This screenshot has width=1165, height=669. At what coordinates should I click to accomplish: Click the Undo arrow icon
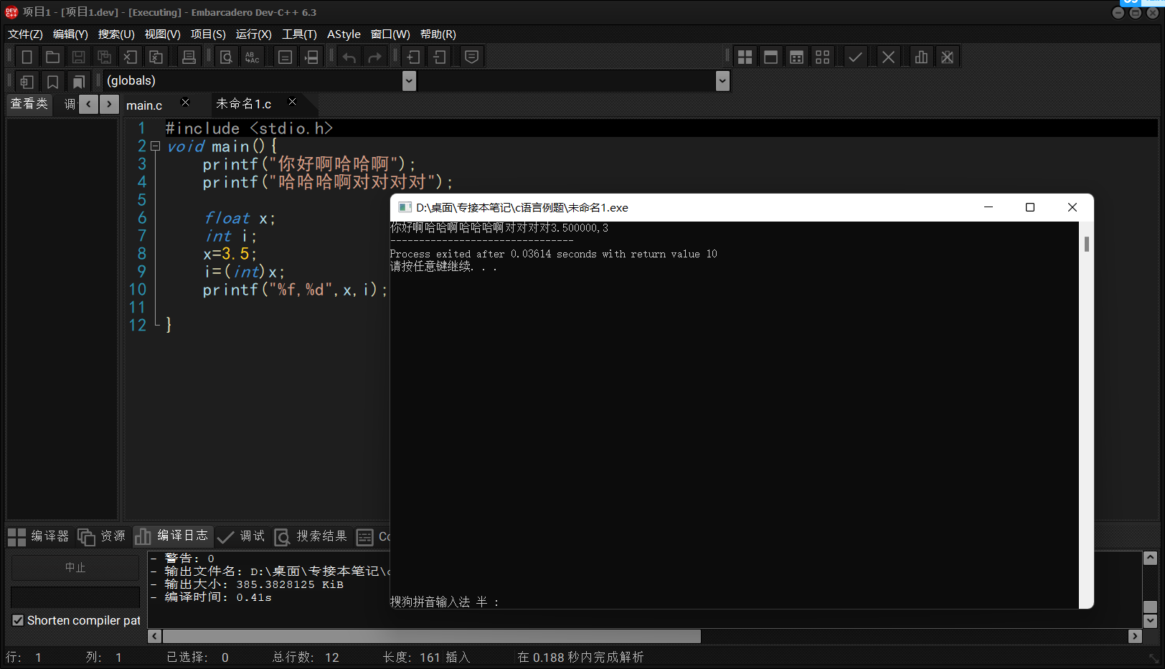349,57
